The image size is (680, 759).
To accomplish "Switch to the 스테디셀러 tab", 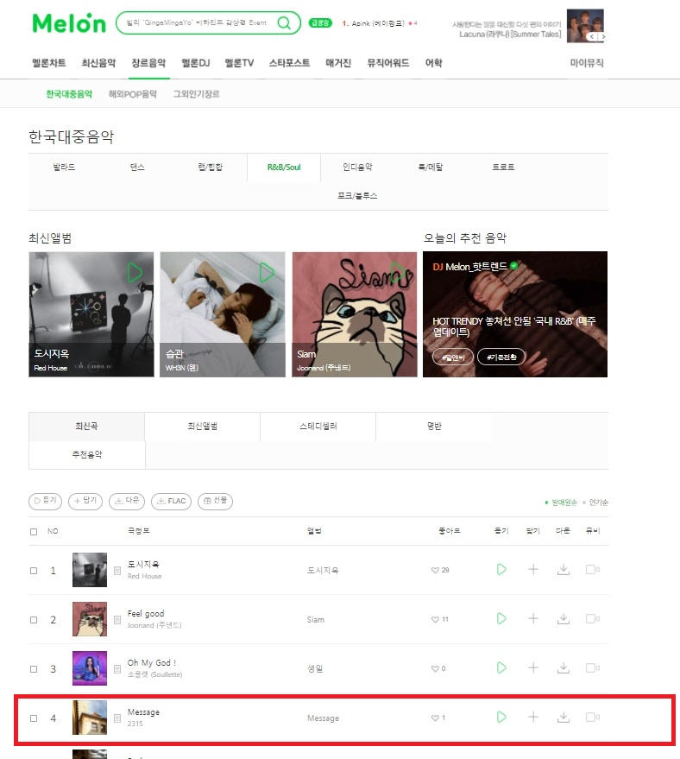I will click(318, 427).
